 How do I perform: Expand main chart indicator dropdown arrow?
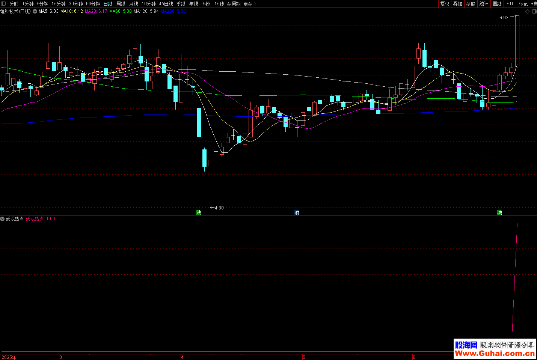click(35, 11)
